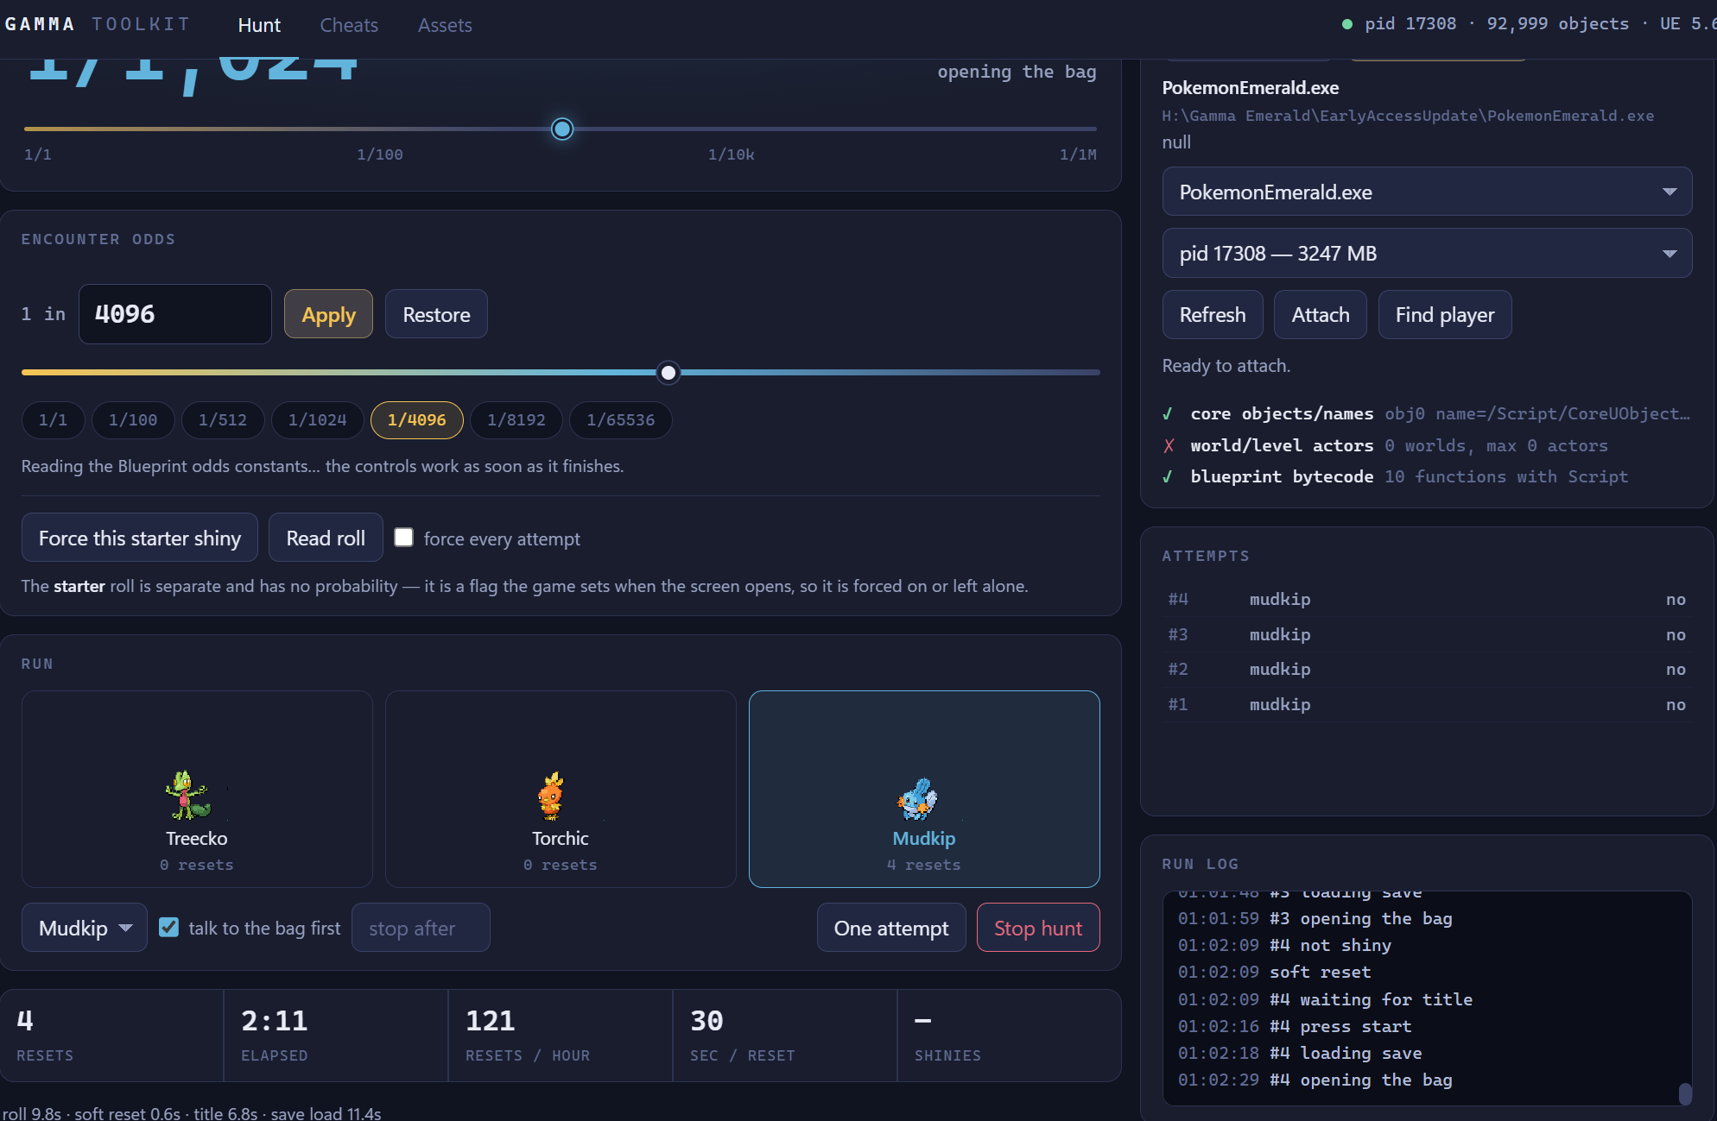Choose the 1/1024 odds preset
Screen dimensions: 1717x1121
coord(317,420)
